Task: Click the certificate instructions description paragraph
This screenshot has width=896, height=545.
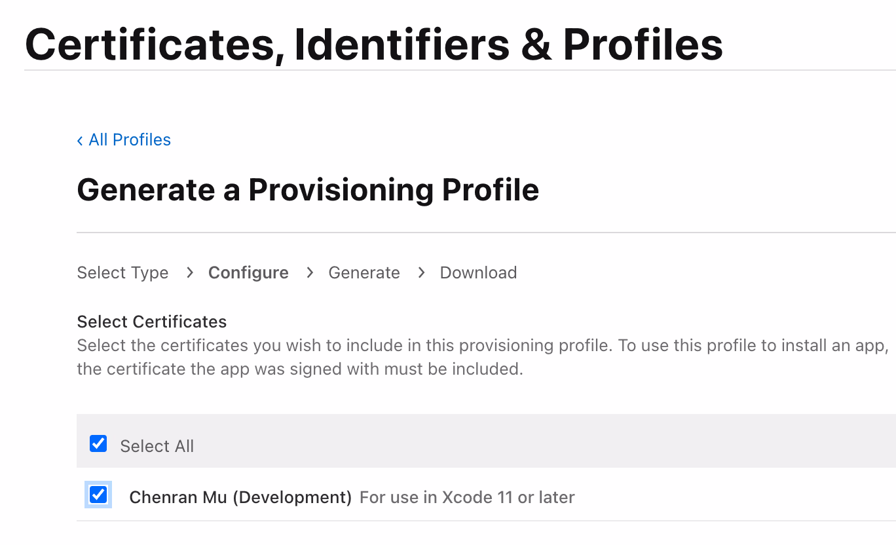Action: tap(458, 357)
